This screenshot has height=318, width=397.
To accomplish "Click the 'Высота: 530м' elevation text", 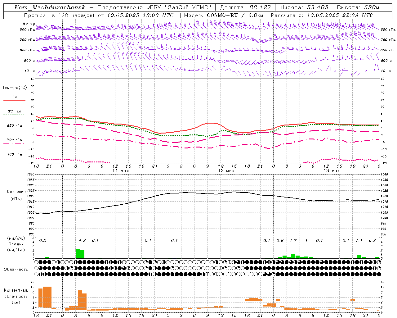I will click(x=358, y=7).
